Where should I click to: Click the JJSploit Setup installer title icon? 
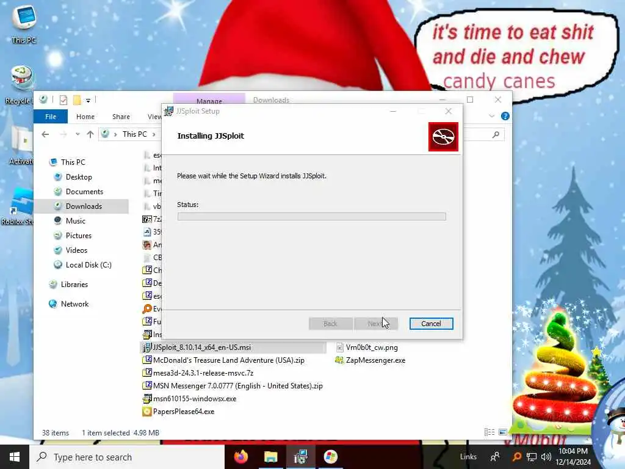(169, 111)
